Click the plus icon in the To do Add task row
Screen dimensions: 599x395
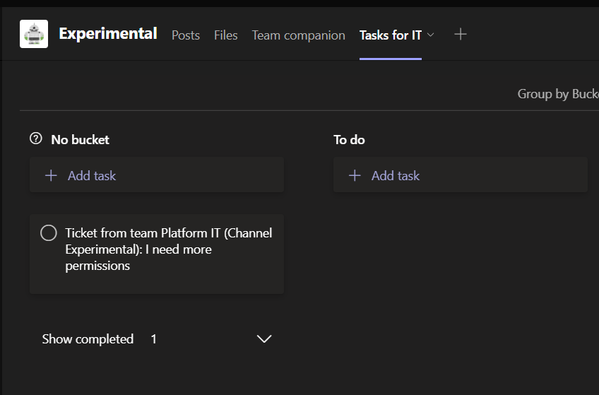click(x=355, y=175)
